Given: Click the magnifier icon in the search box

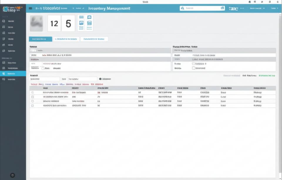Looking at the screenshot, I should pyautogui.click(x=182, y=9).
